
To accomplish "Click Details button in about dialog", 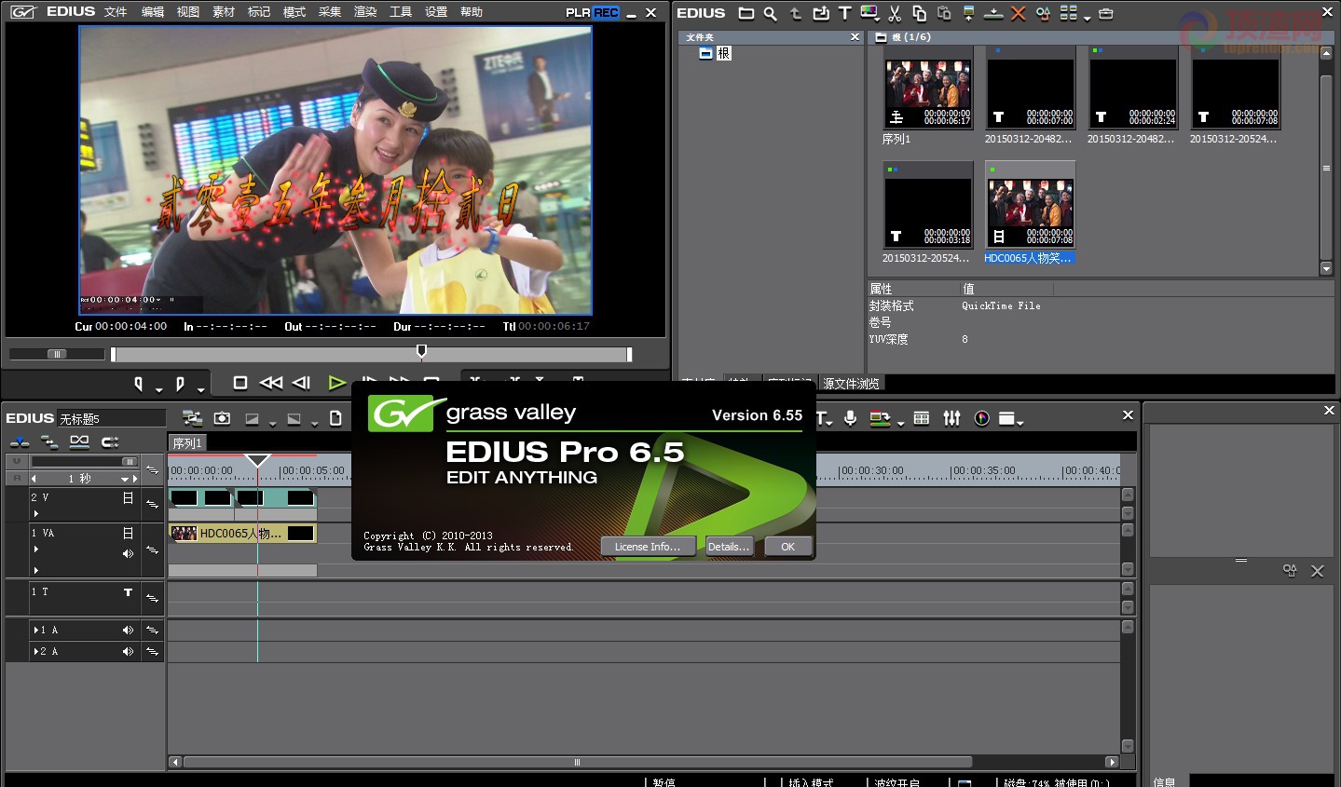I will [x=729, y=547].
